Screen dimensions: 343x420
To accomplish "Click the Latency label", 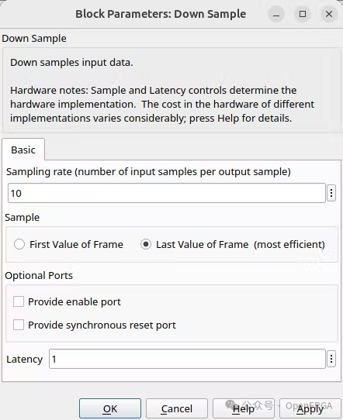I will coord(24,360).
